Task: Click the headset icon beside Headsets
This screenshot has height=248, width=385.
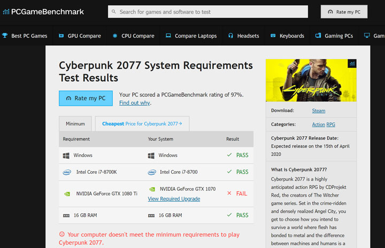Action: pyautogui.click(x=230, y=36)
